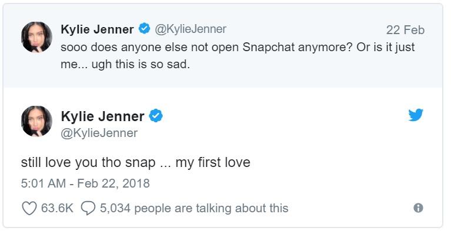The image size is (451, 234).
Task: Open 5,034 people are talking about this
Action: [x=194, y=208]
